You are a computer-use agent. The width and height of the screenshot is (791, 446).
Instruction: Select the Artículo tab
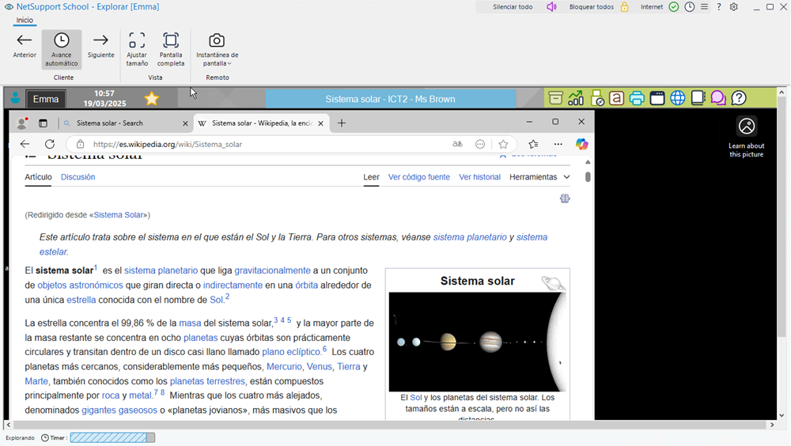coord(38,177)
